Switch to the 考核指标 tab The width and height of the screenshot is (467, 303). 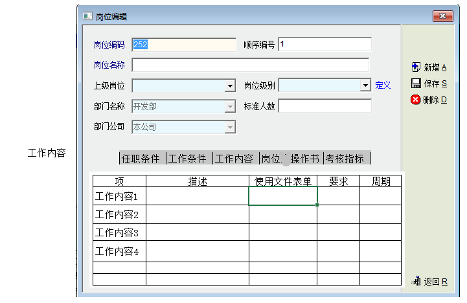point(345,159)
